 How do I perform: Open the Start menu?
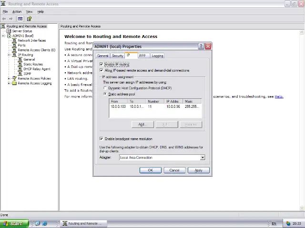[14, 224]
